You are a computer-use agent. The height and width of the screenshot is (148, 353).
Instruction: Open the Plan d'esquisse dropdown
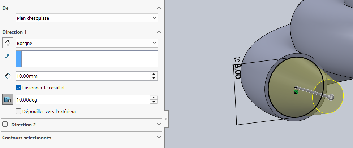[87, 18]
